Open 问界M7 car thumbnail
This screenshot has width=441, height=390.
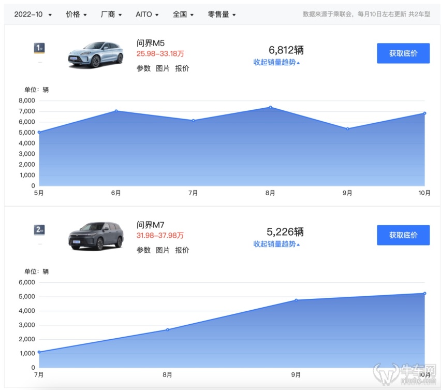[x=96, y=236]
